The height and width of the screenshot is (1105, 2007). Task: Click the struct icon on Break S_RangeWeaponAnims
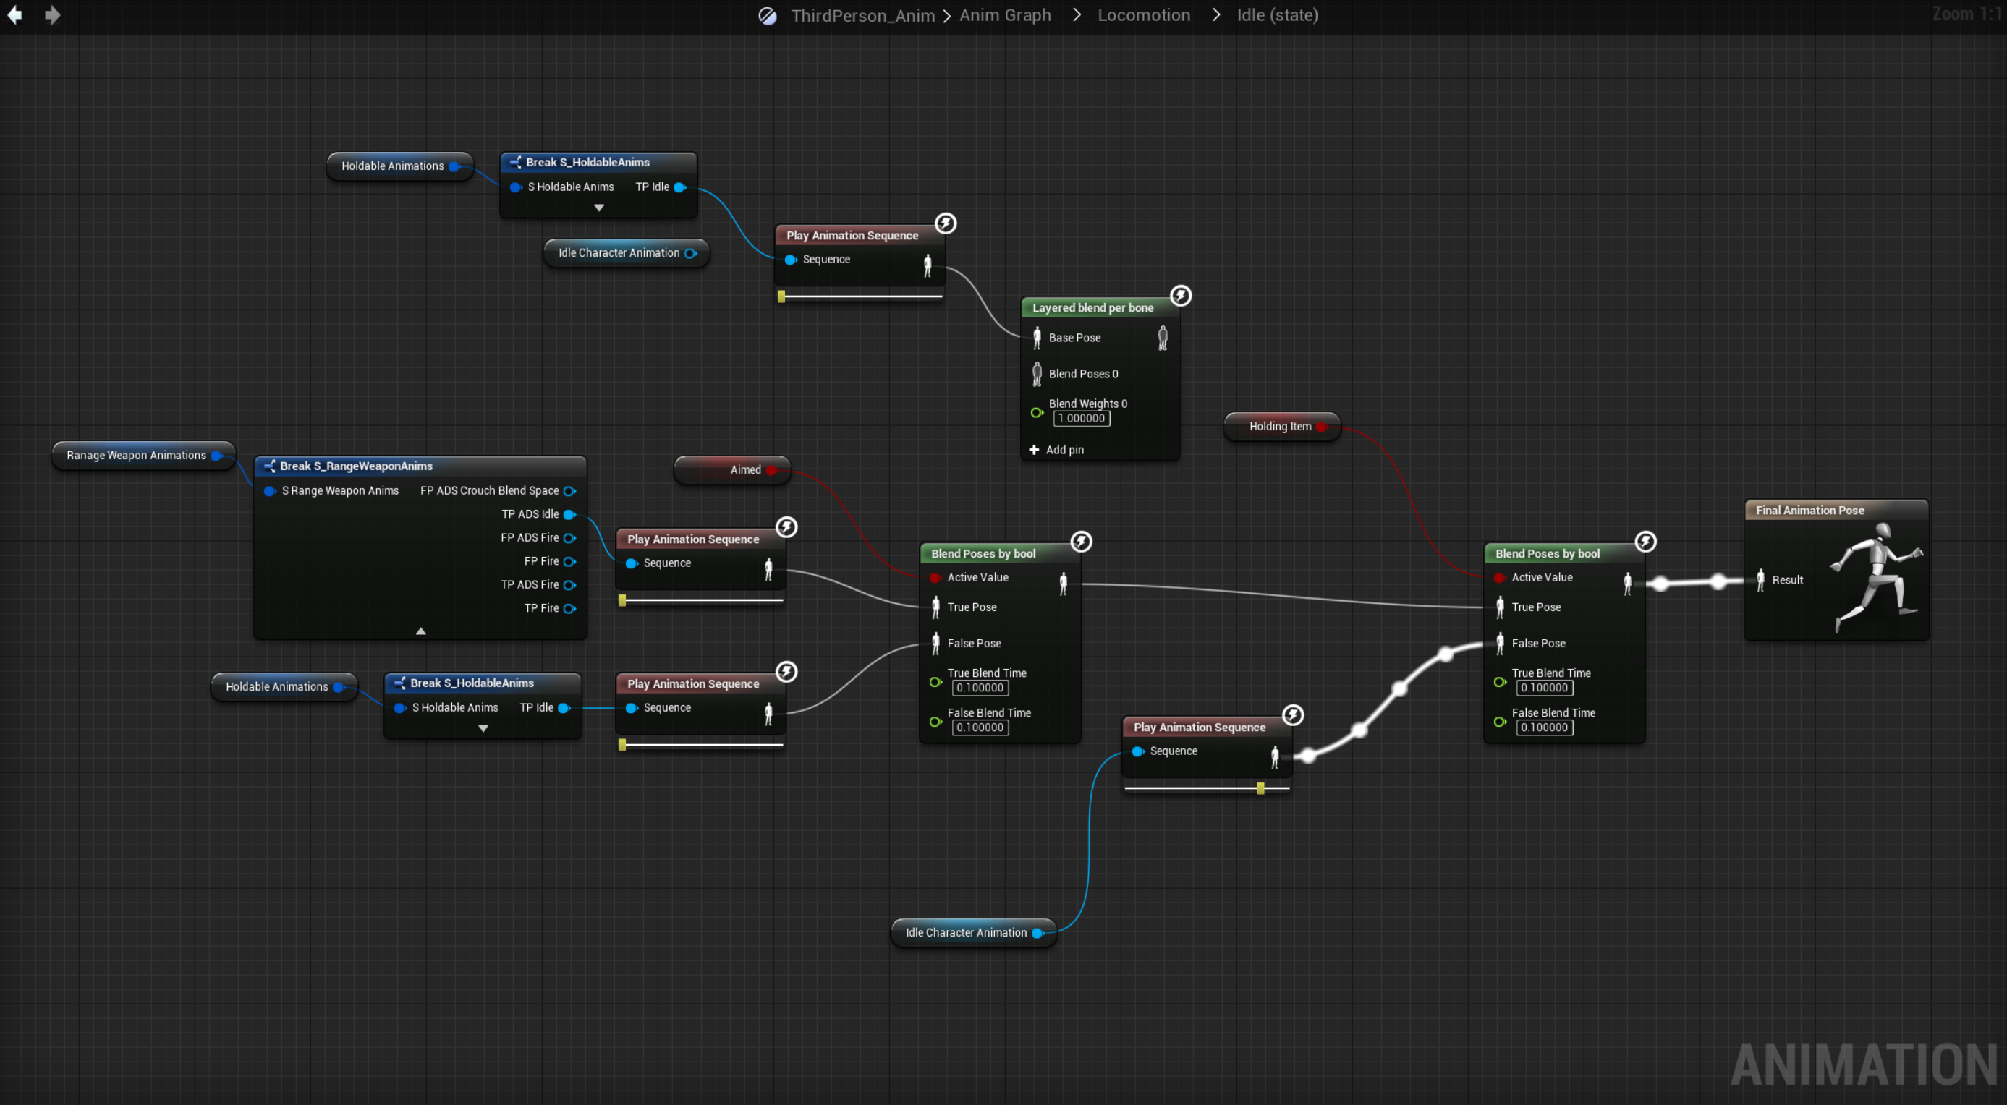click(269, 466)
